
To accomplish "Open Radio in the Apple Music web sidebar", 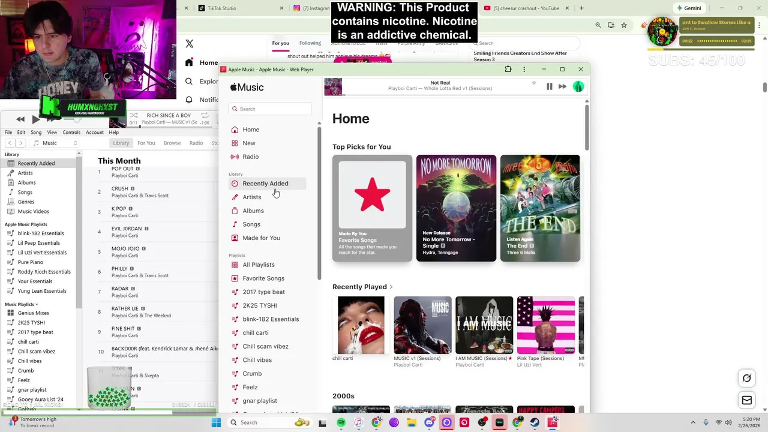I will [267, 157].
